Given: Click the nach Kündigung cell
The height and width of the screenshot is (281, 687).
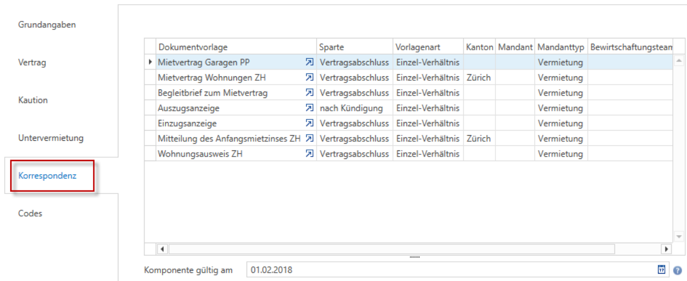Looking at the screenshot, I should pyautogui.click(x=354, y=108).
